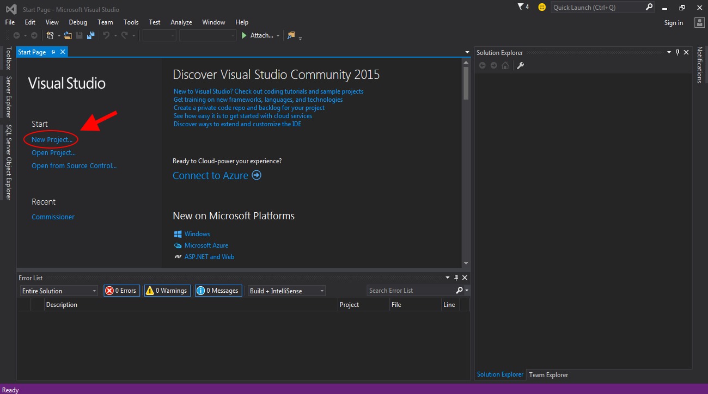Click the Find in Files toolbar icon
Viewport: 708px width, 394px height.
click(291, 35)
